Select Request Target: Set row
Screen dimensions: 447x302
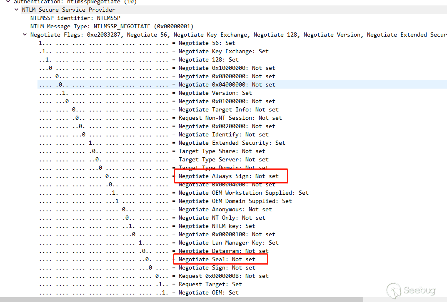pos(140,285)
